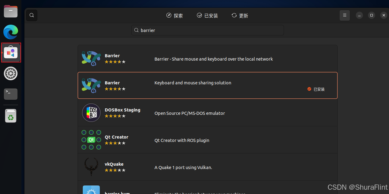Click the star rating of vkQuake
The height and width of the screenshot is (194, 389).
point(115,170)
